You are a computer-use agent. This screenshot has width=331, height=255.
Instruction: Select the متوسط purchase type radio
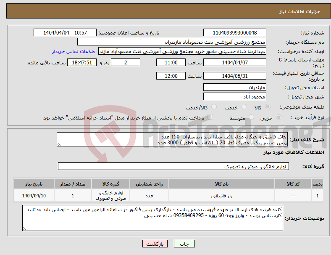[251, 117]
